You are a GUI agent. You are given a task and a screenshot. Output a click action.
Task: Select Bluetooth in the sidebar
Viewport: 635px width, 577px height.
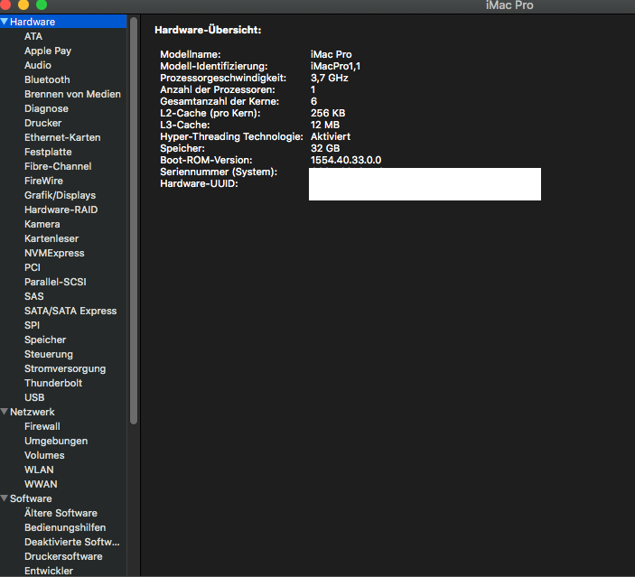tap(47, 79)
